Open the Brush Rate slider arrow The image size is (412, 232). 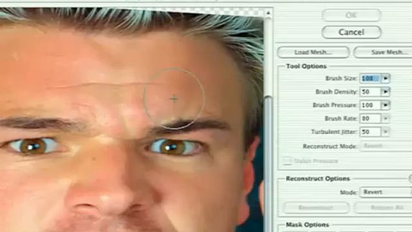pyautogui.click(x=386, y=119)
